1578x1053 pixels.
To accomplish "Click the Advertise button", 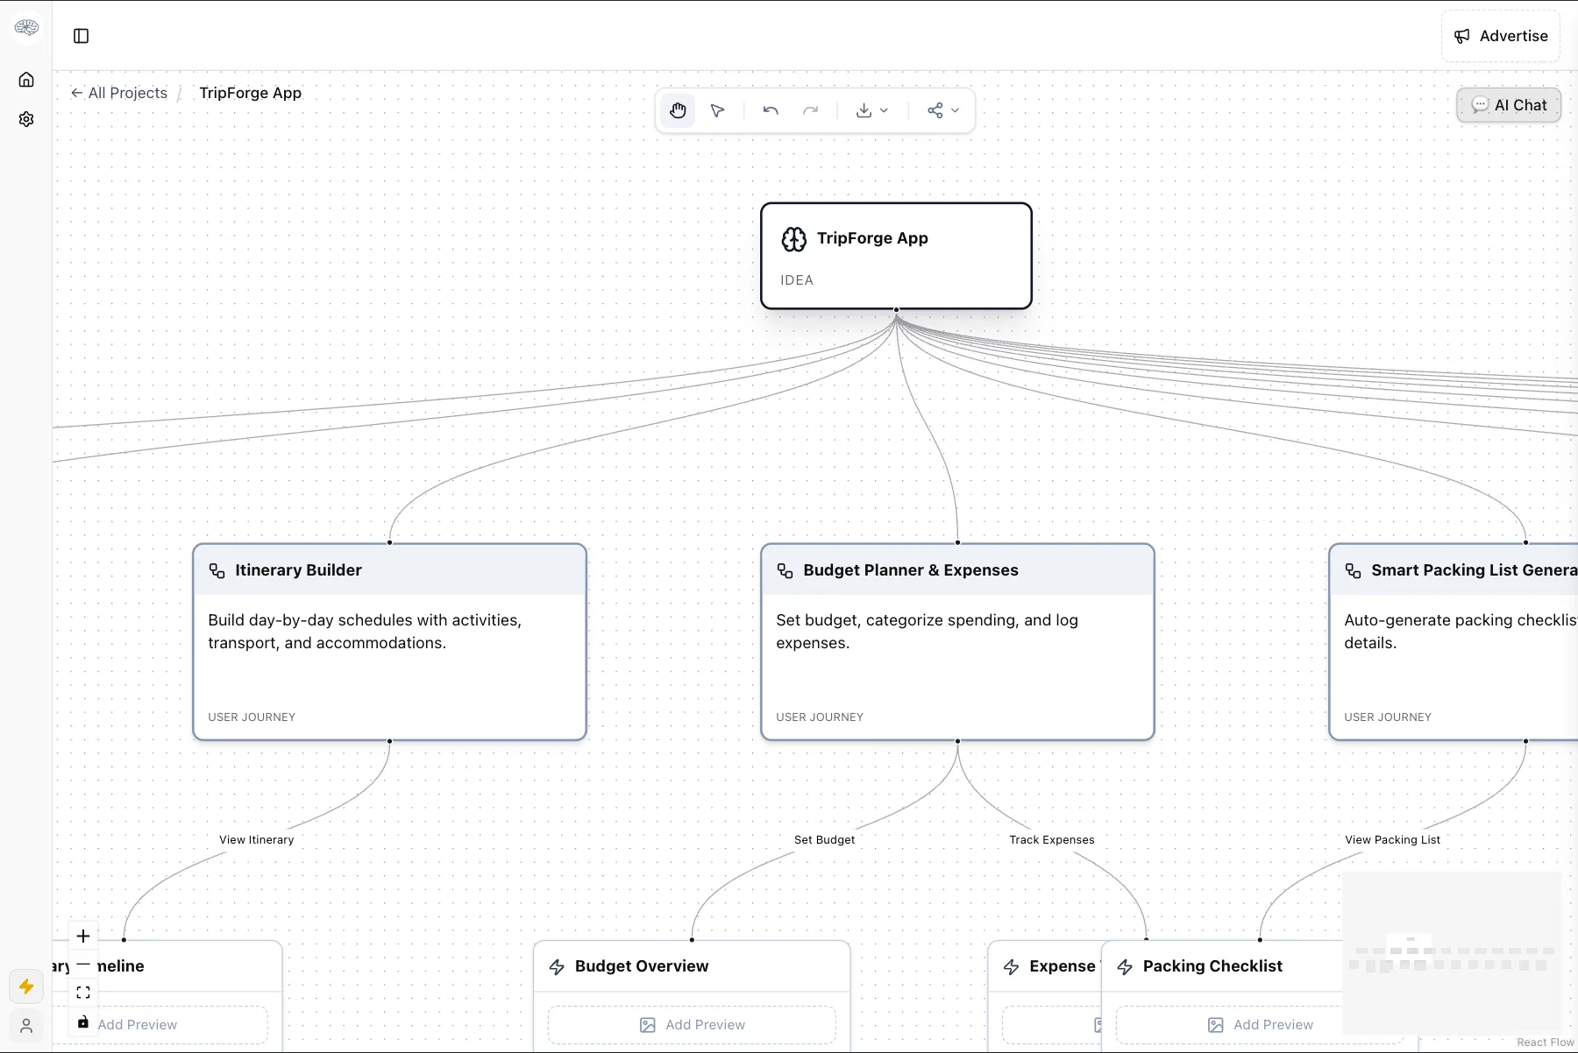I will point(1501,36).
